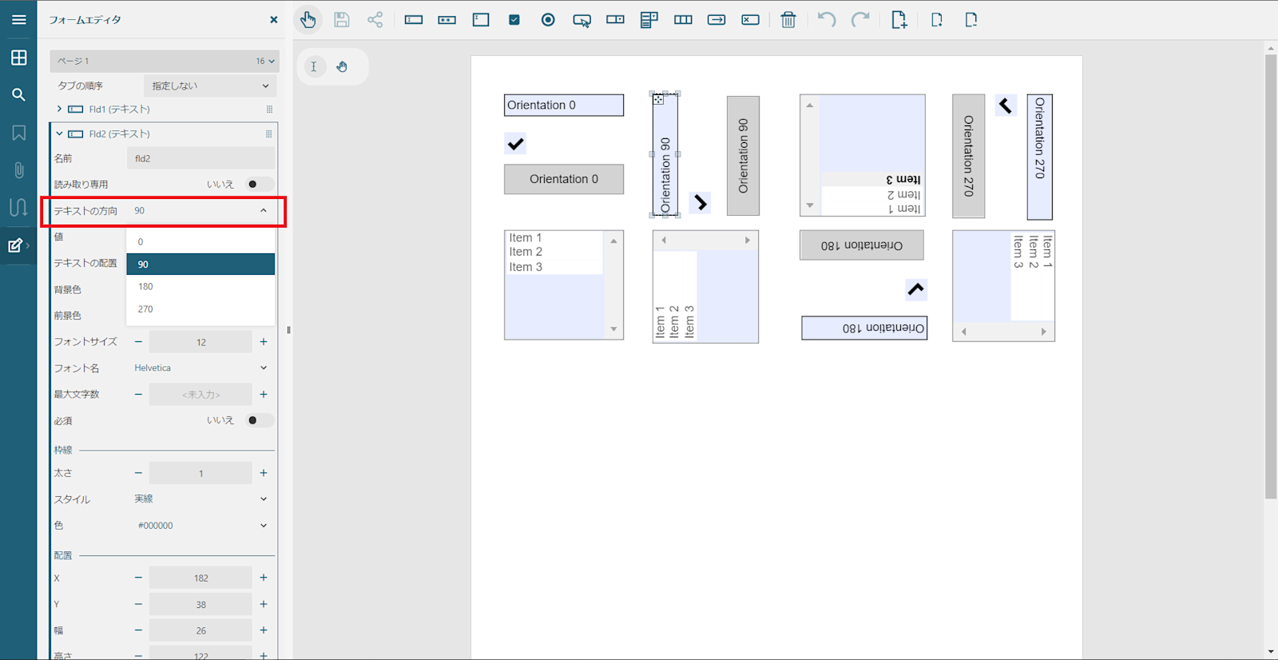Pick the checkbox field tool in toolbar

point(514,20)
